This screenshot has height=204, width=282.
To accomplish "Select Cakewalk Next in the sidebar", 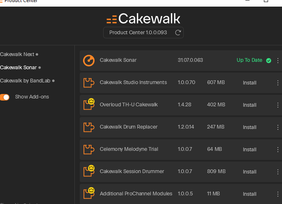I will (17, 54).
